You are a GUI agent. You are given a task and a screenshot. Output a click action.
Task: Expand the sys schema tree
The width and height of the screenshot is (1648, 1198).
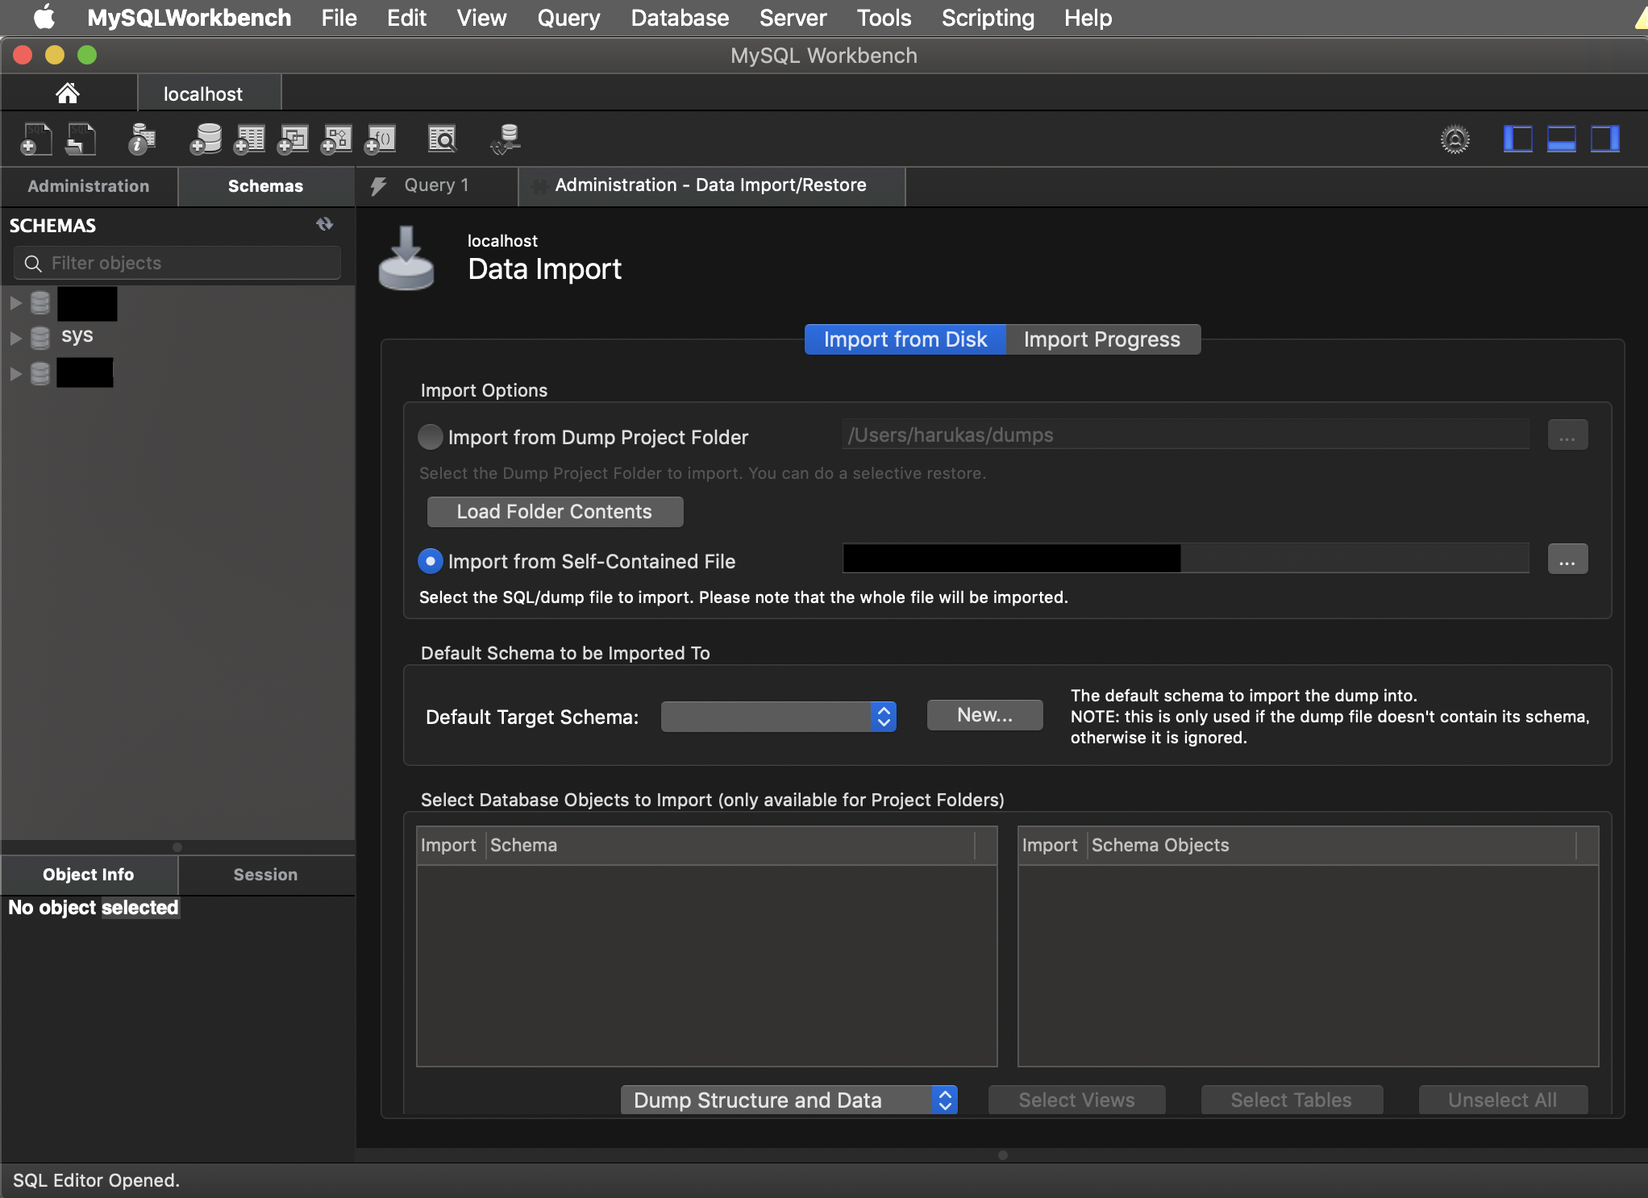pyautogui.click(x=15, y=338)
